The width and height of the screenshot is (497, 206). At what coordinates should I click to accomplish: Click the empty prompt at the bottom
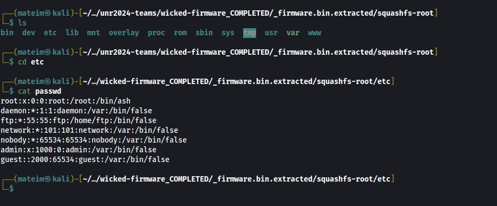pyautogui.click(x=11, y=189)
